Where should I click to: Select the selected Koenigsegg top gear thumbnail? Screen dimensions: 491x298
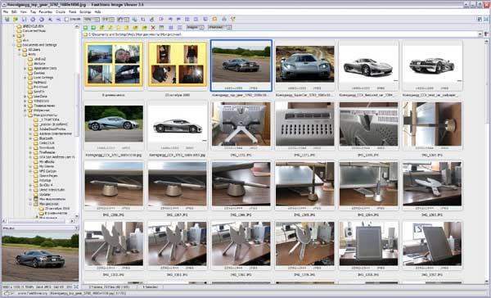241,65
